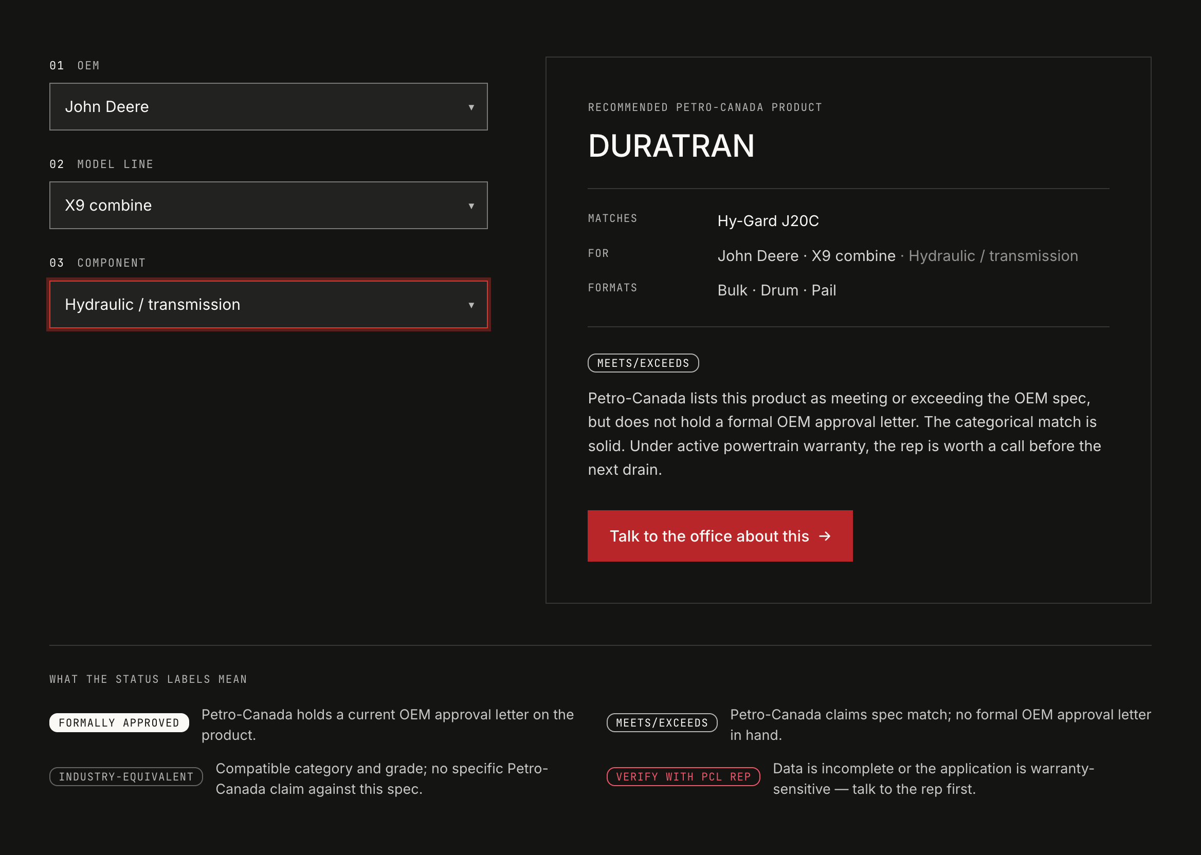Click the paragraph beginning Petro-Canada lists this product
This screenshot has width=1201, height=855.
845,434
